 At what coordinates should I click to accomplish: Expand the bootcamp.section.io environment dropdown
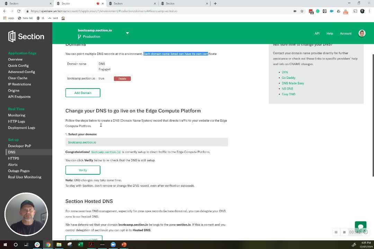[127, 33]
